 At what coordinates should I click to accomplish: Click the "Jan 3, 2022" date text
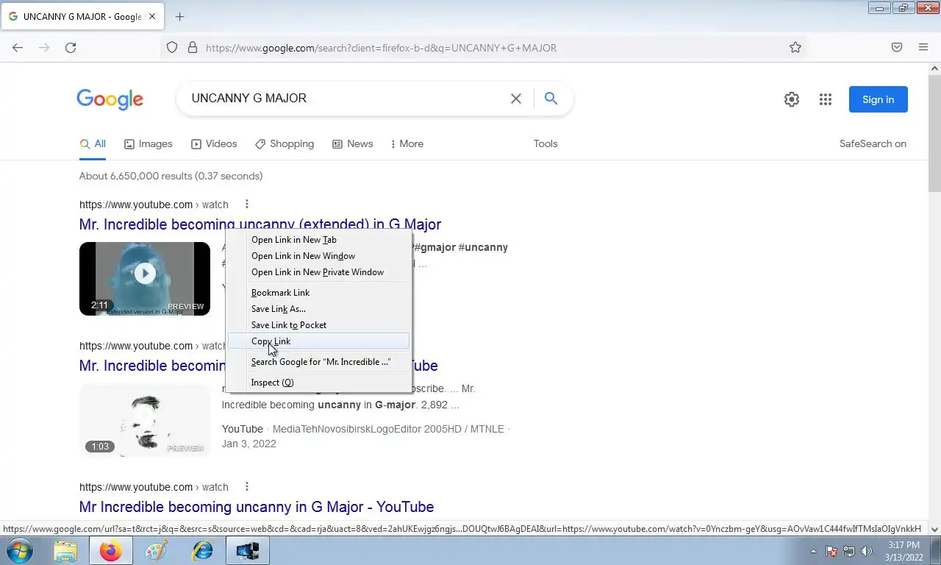tap(249, 444)
